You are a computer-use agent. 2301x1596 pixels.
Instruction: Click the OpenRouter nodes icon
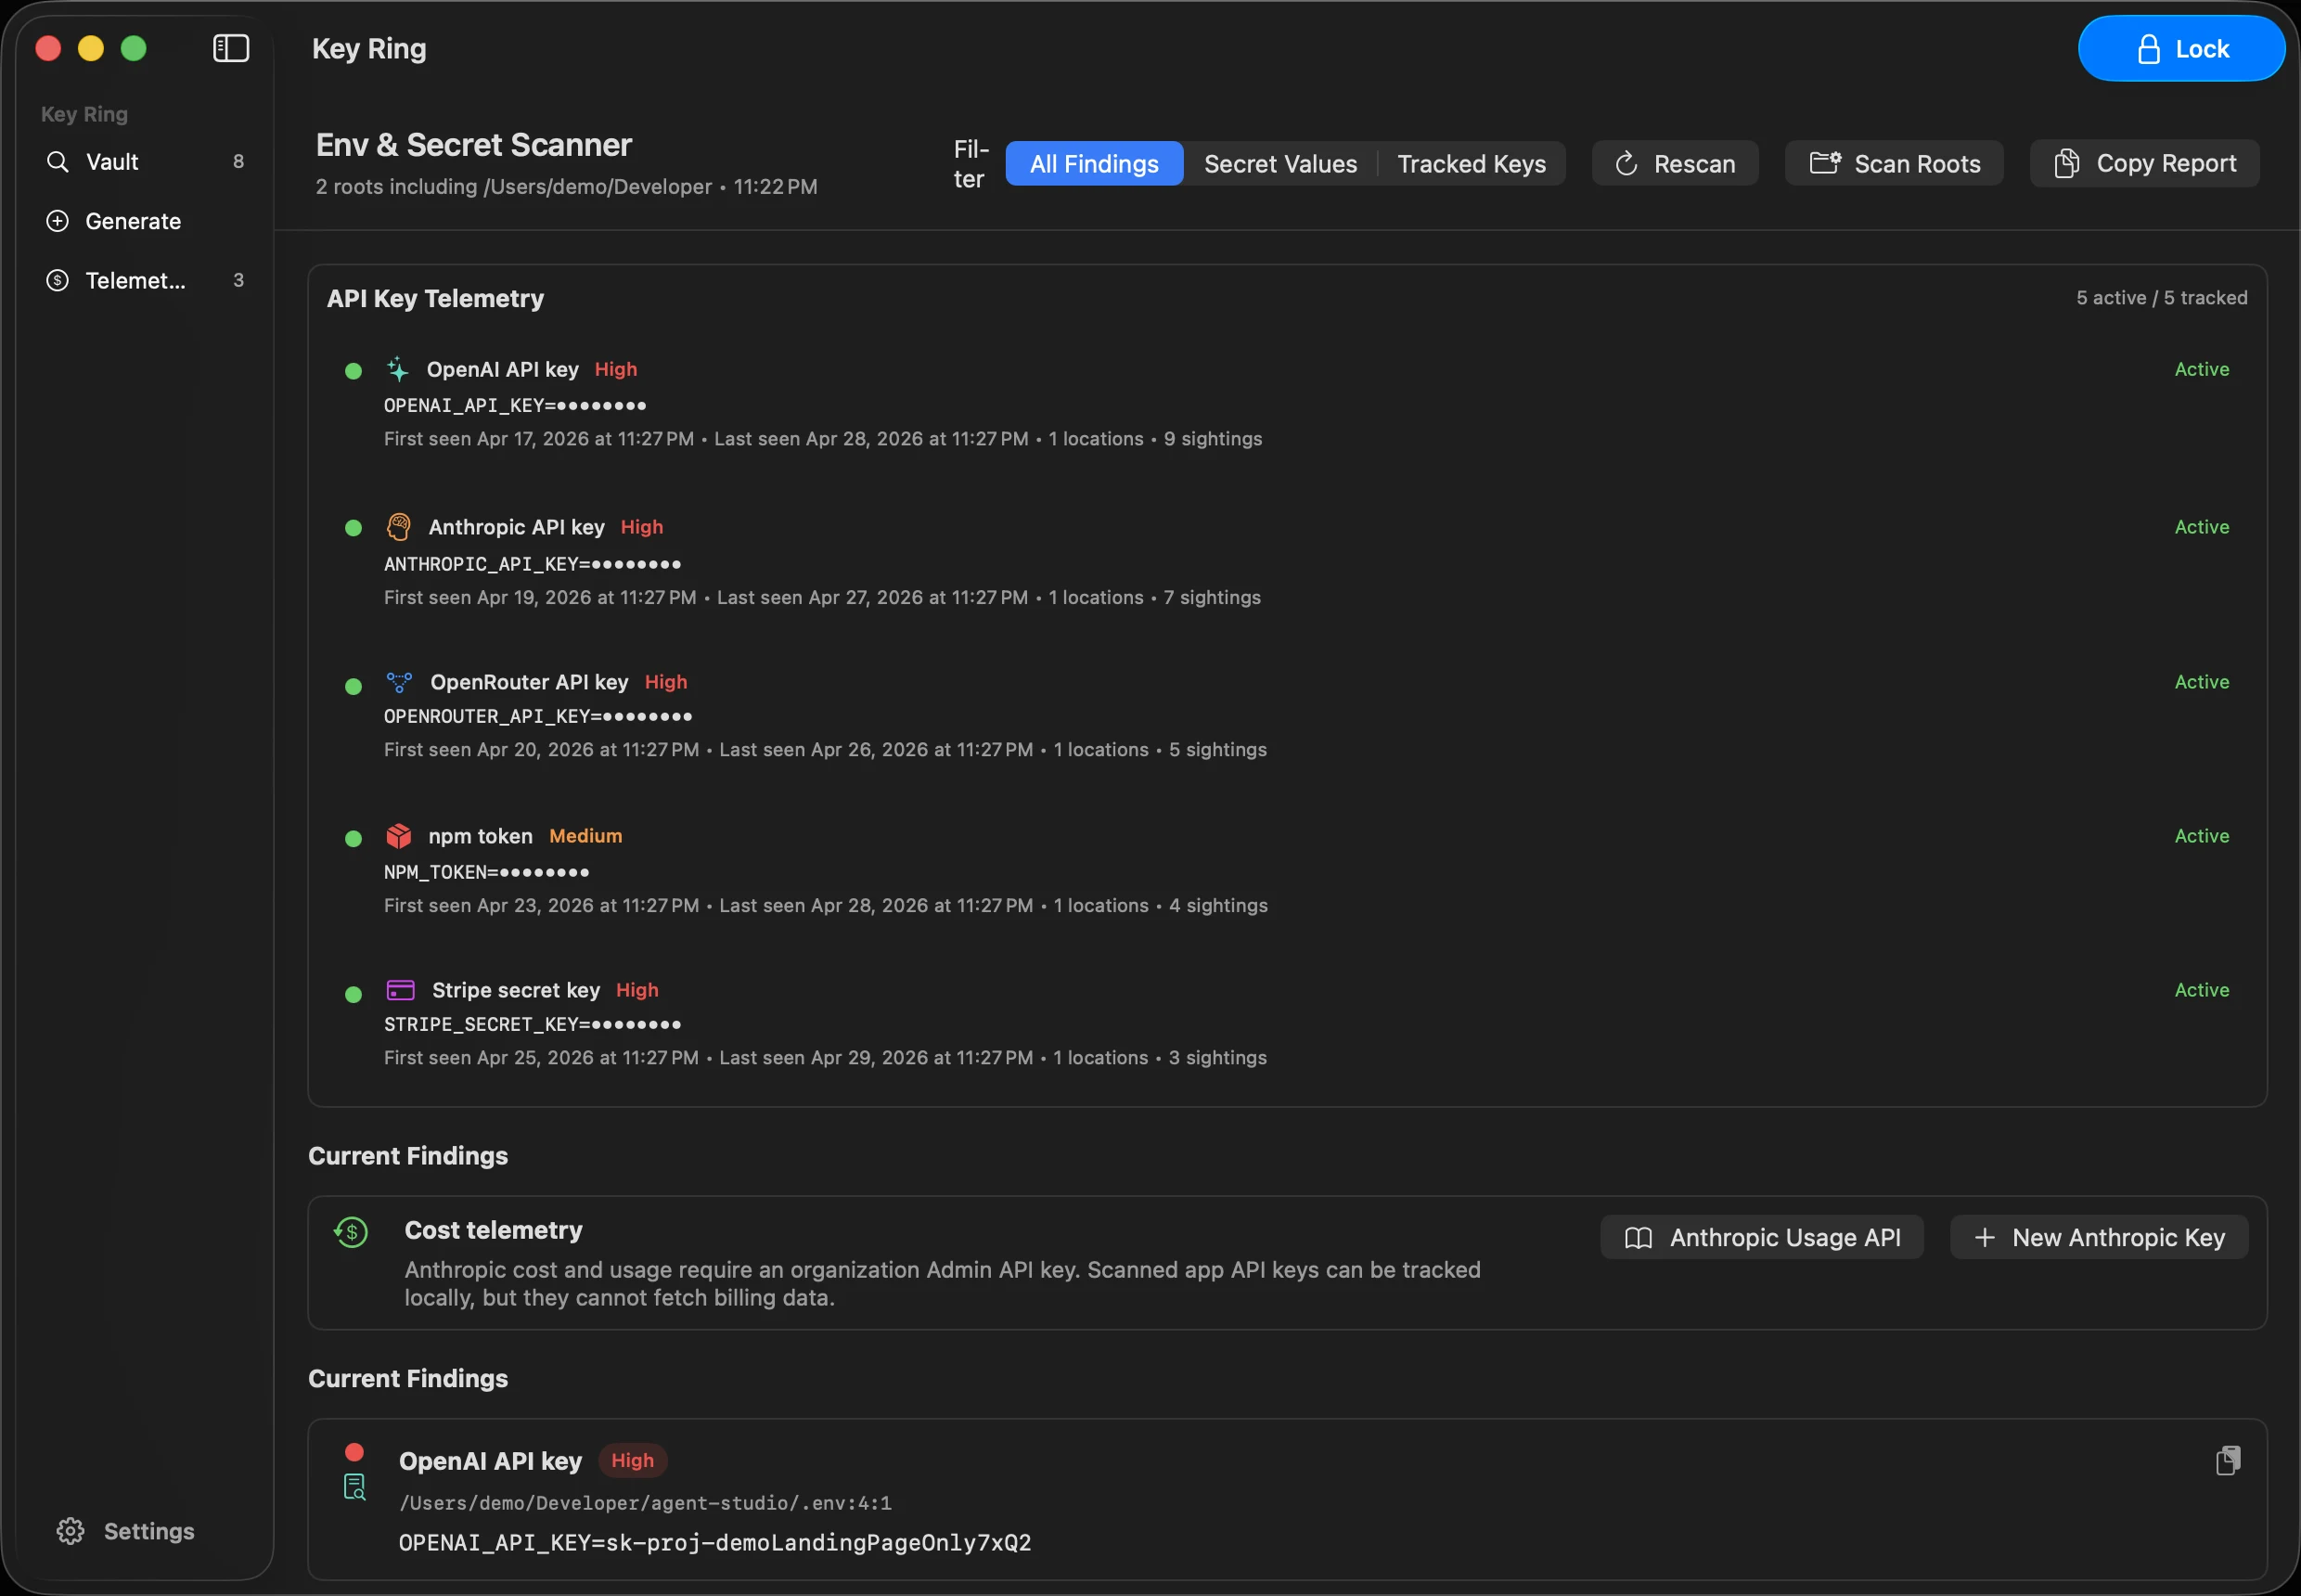(399, 682)
